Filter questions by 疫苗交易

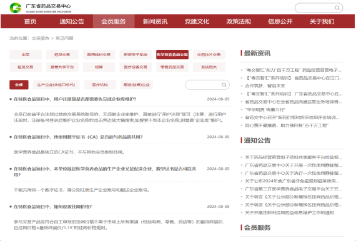click(x=26, y=67)
